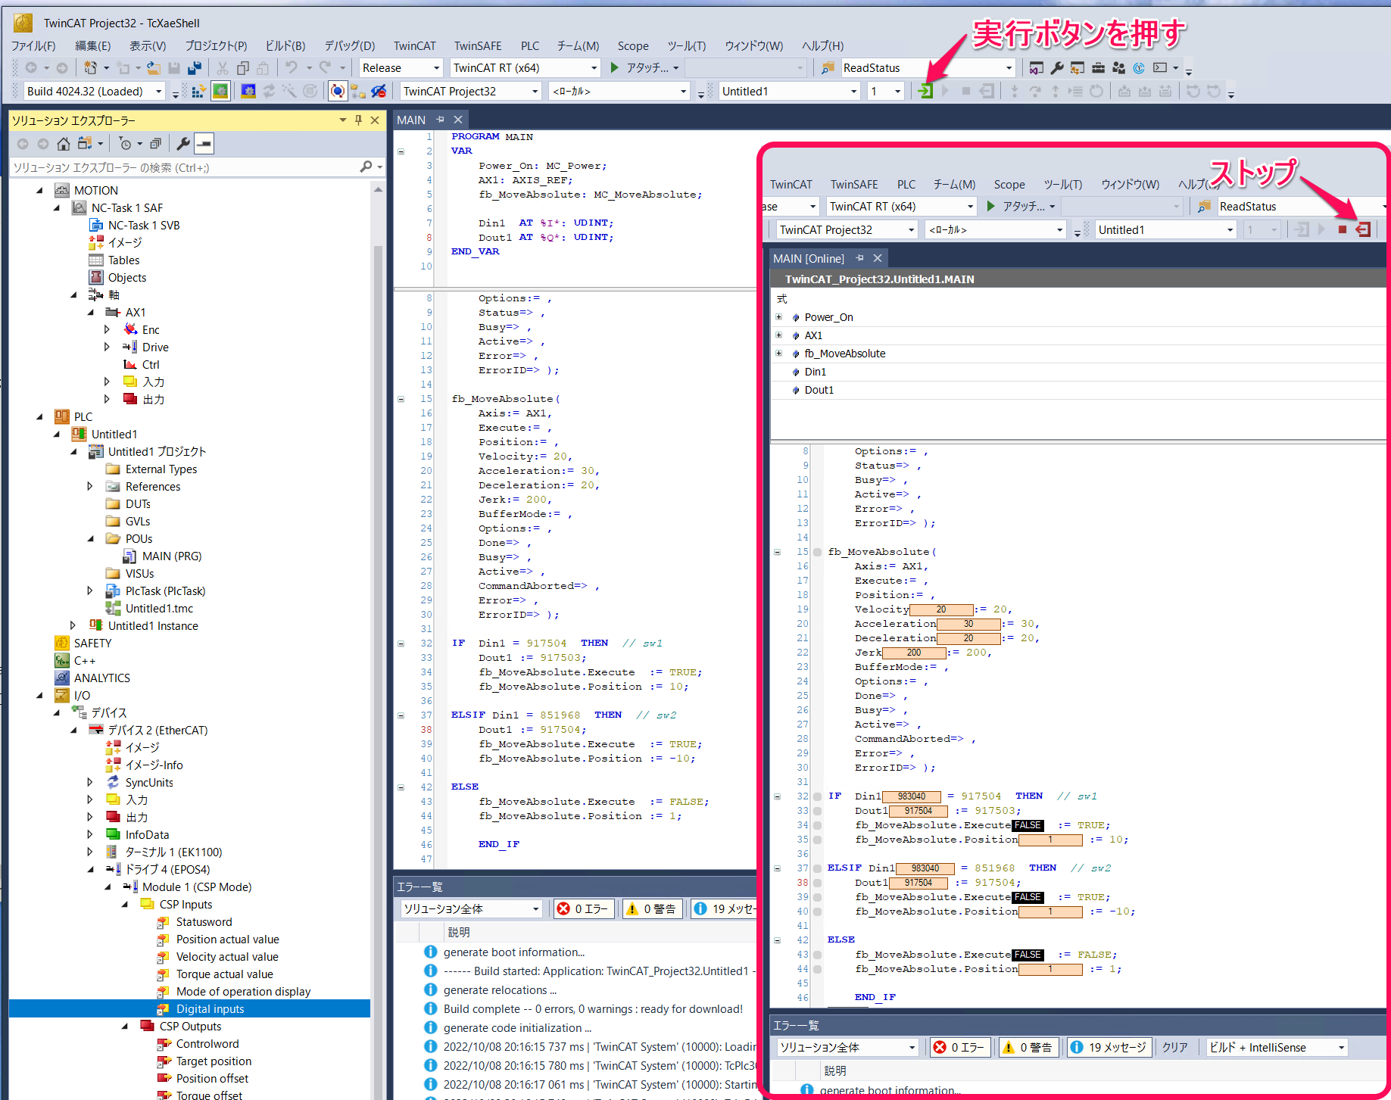The height and width of the screenshot is (1100, 1391).
Task: Click the New Project icon in the toolbar
Action: point(90,68)
